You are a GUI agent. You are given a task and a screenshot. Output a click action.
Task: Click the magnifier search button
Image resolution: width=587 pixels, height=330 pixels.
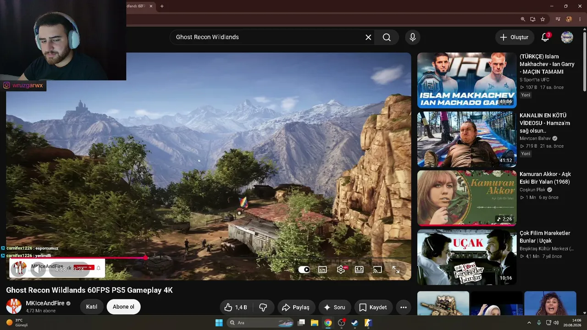[x=387, y=37]
